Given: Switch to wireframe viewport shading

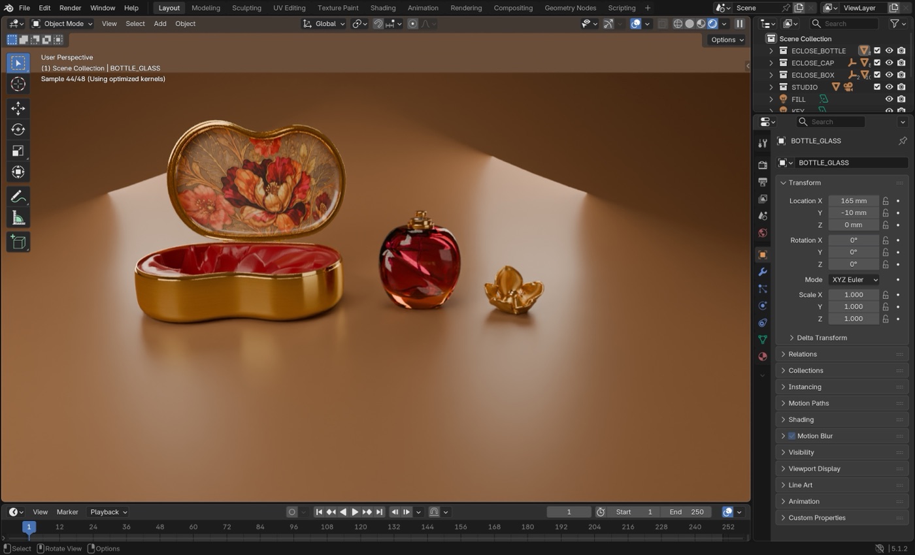Looking at the screenshot, I should (678, 24).
